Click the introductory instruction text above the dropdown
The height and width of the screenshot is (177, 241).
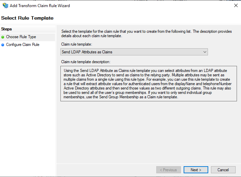pos(146,33)
